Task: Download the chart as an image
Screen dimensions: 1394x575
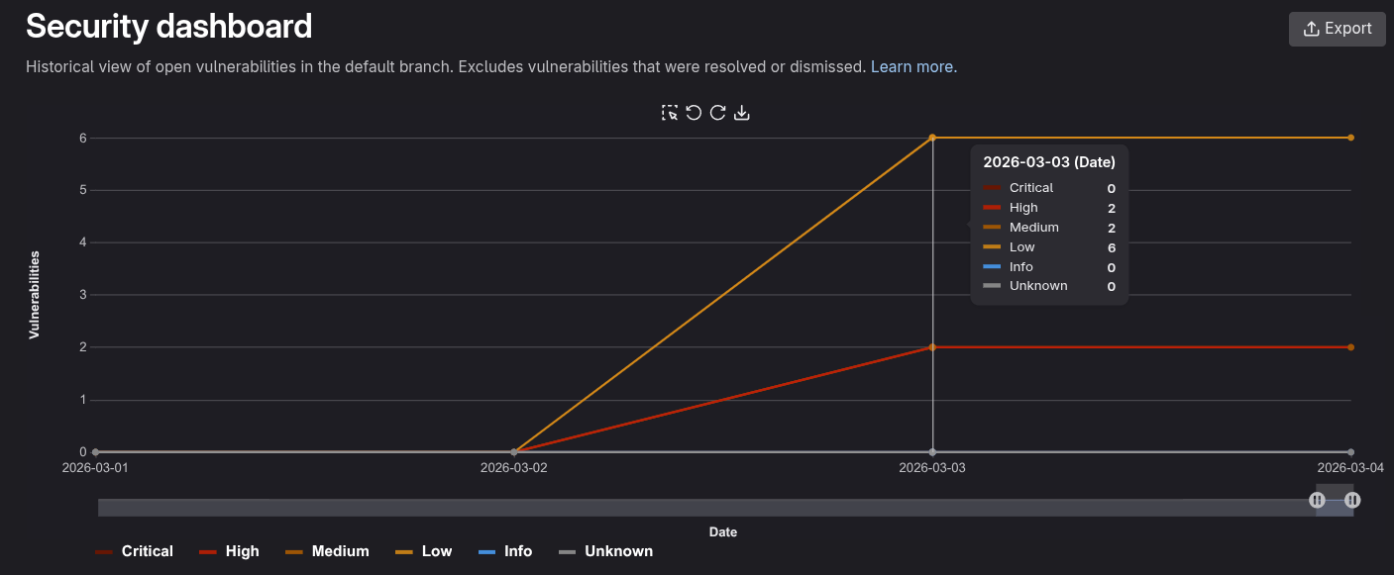Action: pyautogui.click(x=742, y=112)
